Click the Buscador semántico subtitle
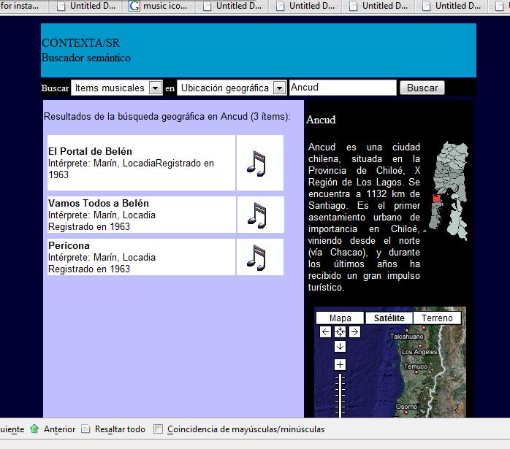The width and height of the screenshot is (510, 449). [86, 58]
